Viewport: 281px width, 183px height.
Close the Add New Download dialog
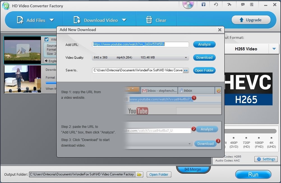pos(220,30)
